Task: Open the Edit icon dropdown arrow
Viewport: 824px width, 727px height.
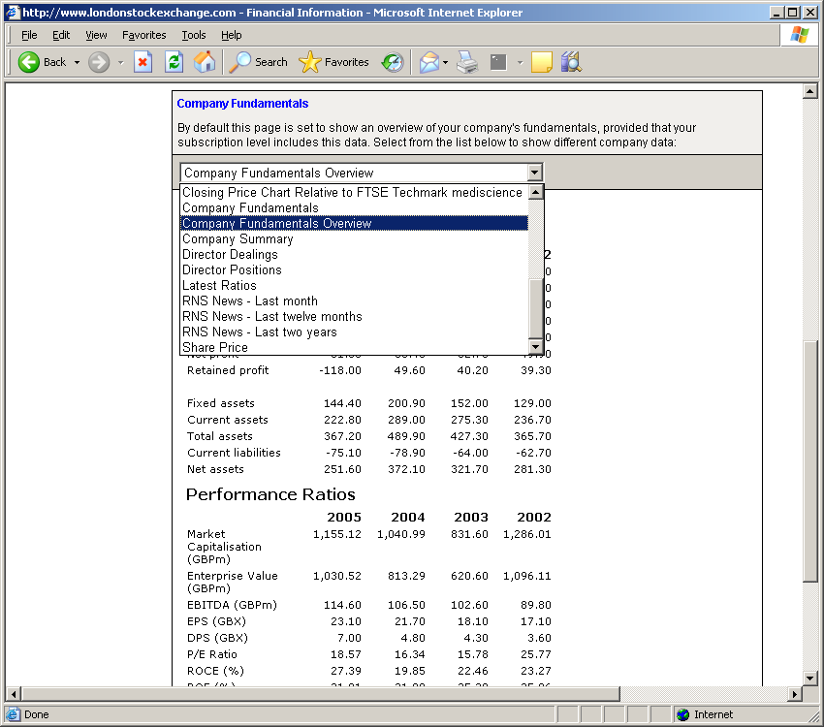Action: point(520,62)
